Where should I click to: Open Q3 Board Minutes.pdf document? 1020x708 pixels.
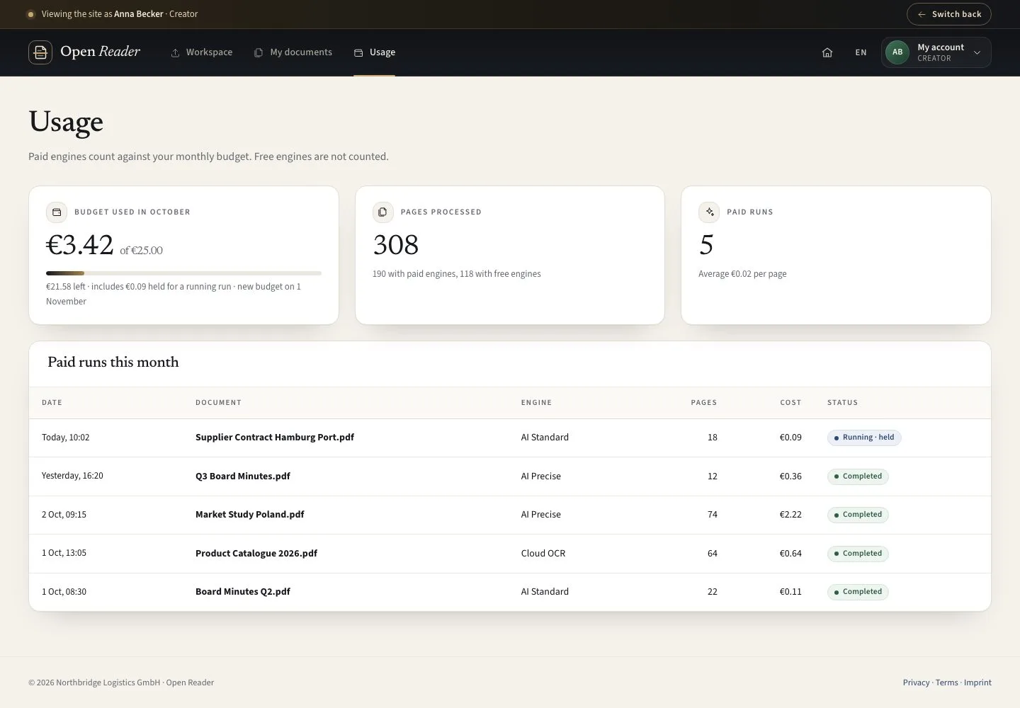(243, 476)
